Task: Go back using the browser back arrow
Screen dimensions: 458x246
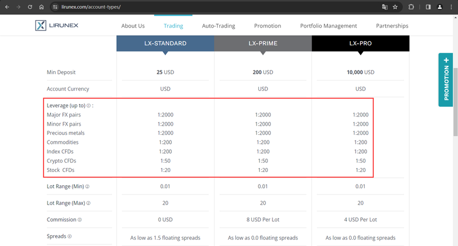Action: 7,7
